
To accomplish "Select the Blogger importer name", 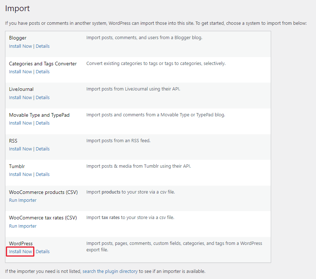I will [18, 38].
